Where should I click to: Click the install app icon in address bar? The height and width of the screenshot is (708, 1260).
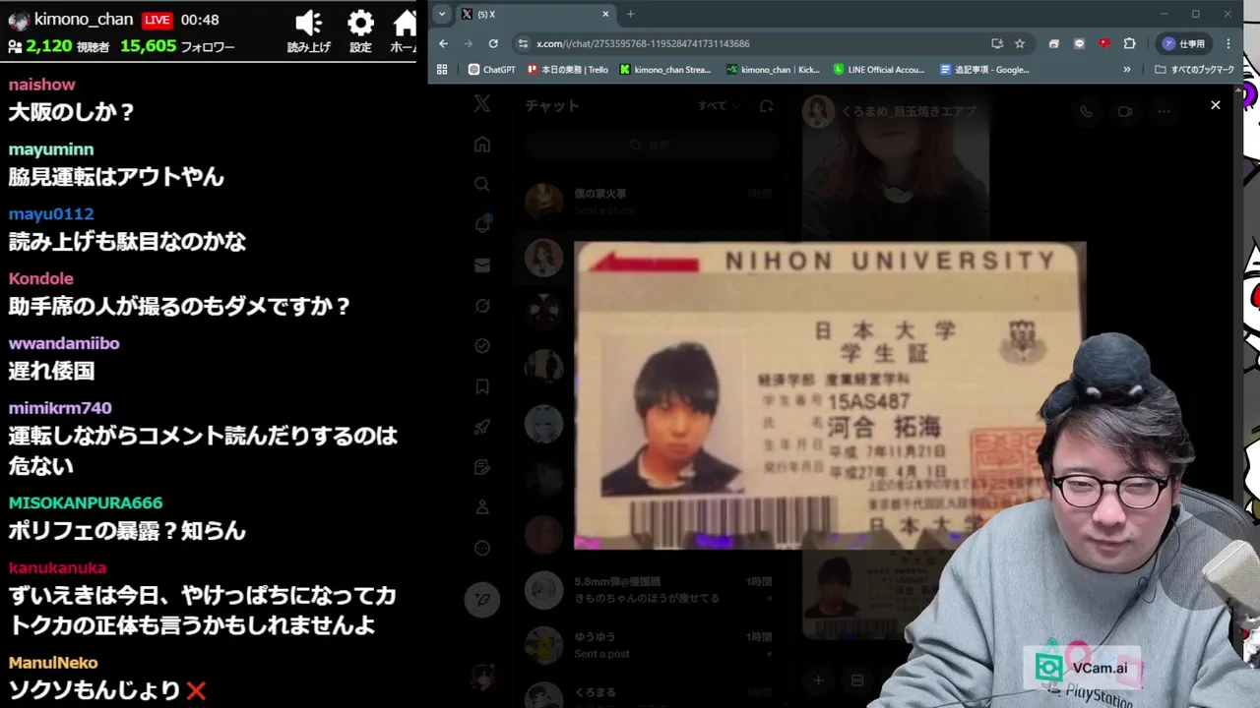[x=997, y=43]
